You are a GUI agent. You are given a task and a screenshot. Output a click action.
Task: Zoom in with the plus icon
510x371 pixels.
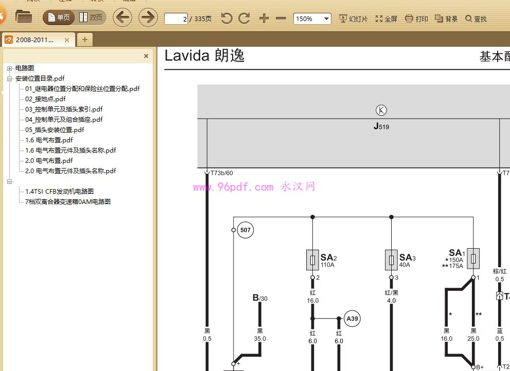264,18
